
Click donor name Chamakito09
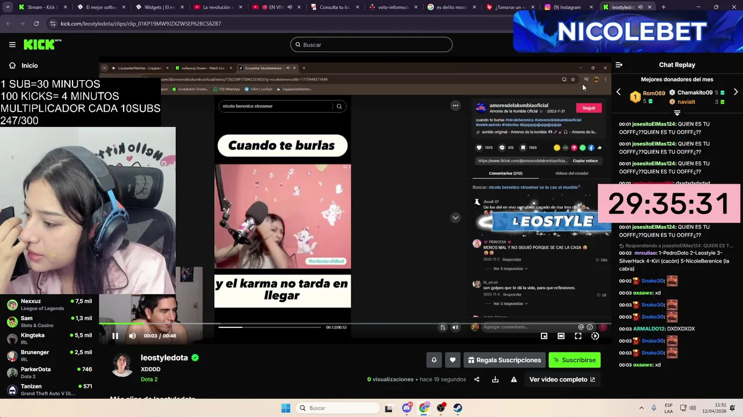pyautogui.click(x=695, y=93)
